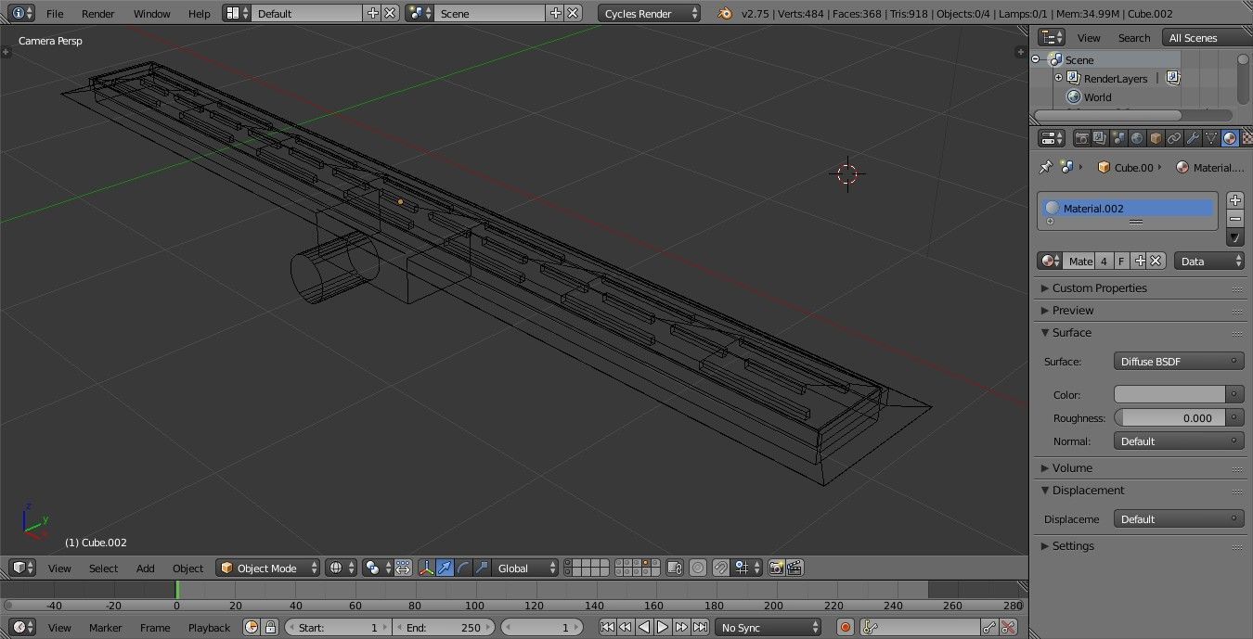Image resolution: width=1253 pixels, height=639 pixels.
Task: Remove the selected material slot
Action: 1234,218
